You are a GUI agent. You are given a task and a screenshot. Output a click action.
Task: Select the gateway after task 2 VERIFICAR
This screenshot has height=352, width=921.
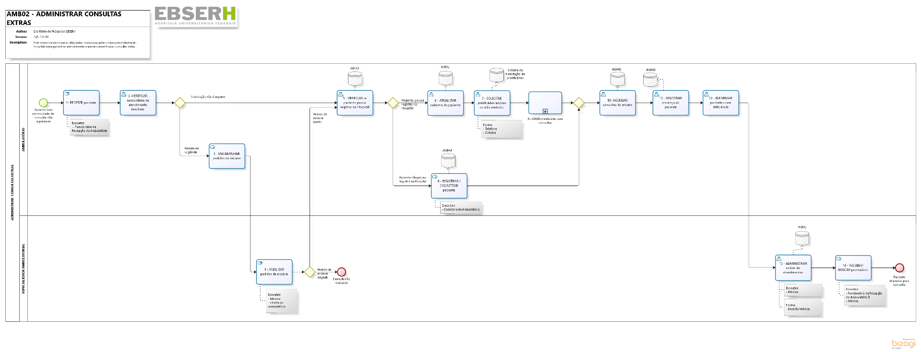180,103
